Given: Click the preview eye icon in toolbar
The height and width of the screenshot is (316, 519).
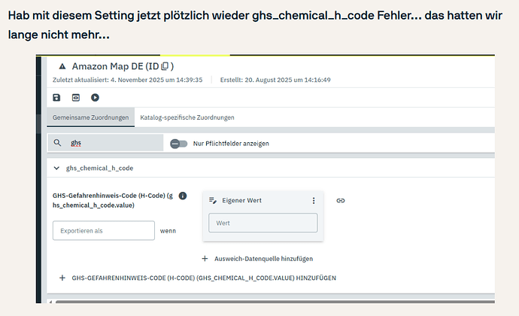Looking at the screenshot, I should pos(76,97).
